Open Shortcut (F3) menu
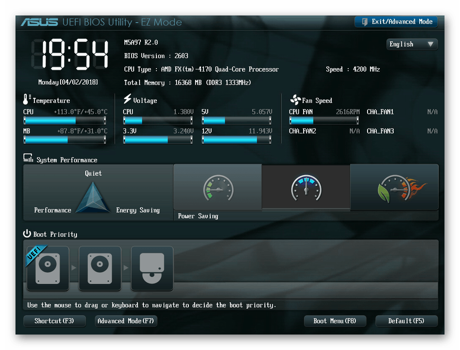Viewport: 460px width, 350px height. pyautogui.click(x=55, y=321)
